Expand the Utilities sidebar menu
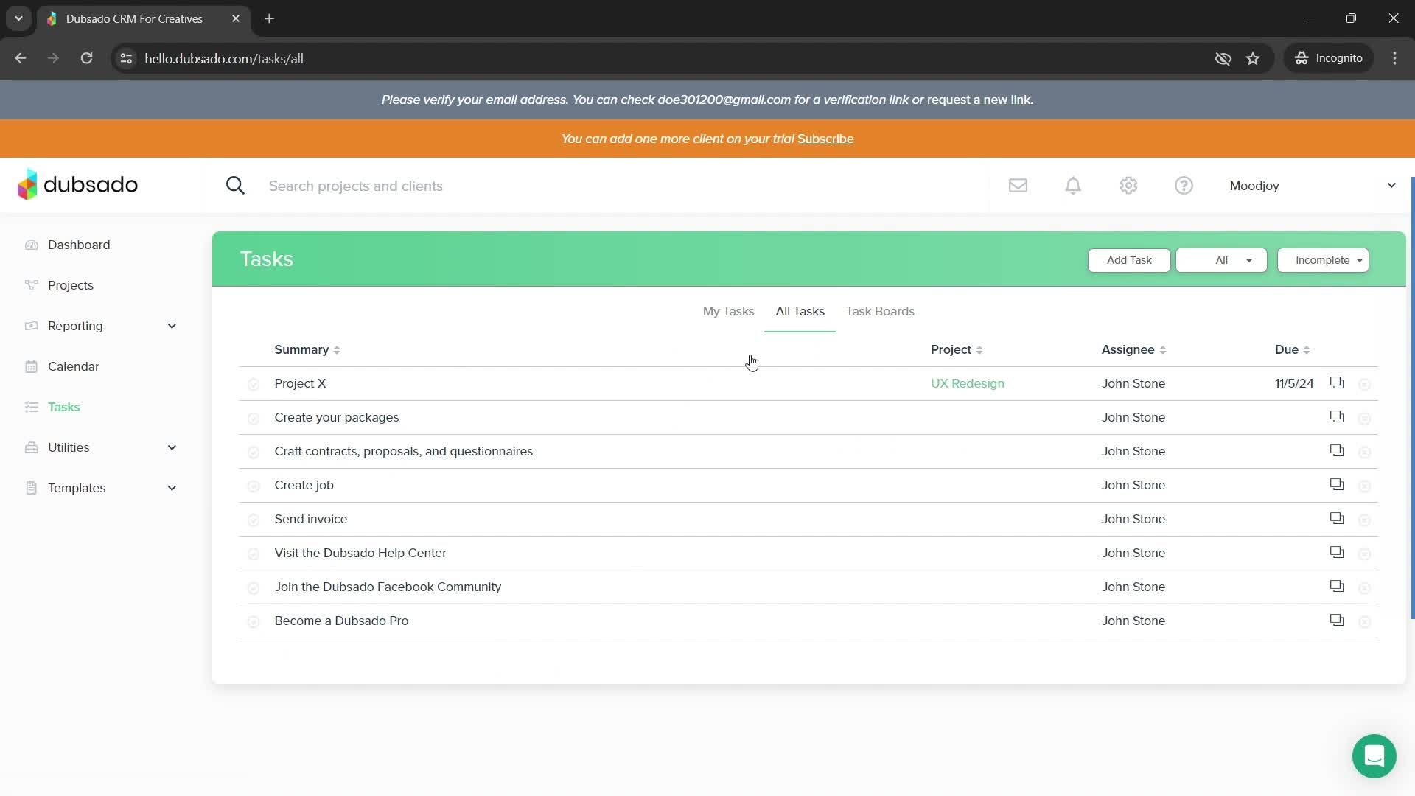This screenshot has height=796, width=1415. [172, 447]
